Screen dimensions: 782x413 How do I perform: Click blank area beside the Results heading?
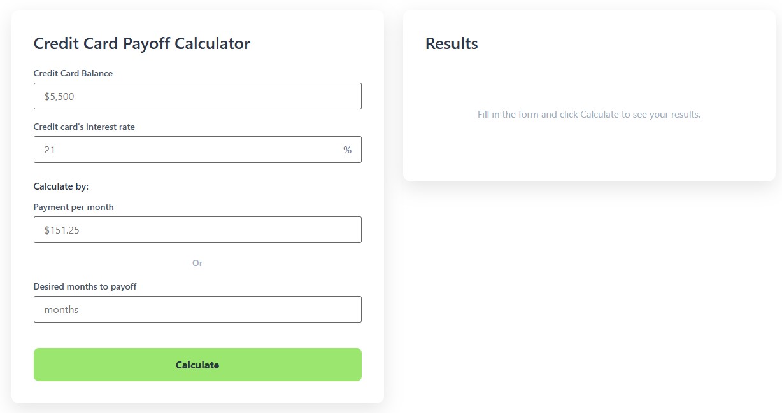tap(624, 43)
